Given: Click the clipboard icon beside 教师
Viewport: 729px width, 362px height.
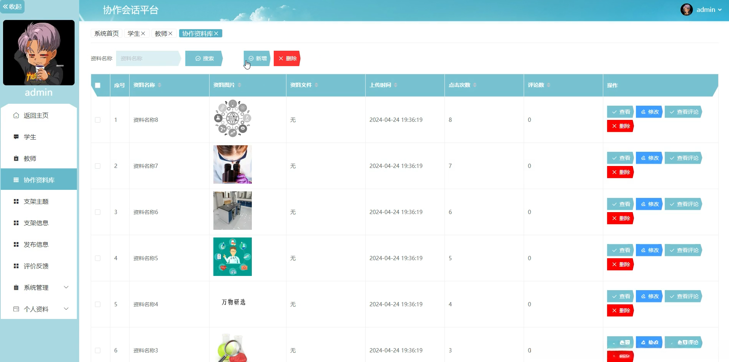Looking at the screenshot, I should tap(16, 158).
